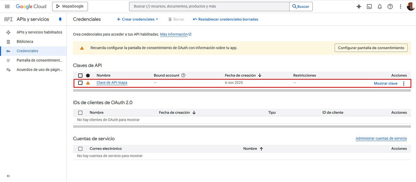Click the Biblioteca grid icon
Viewport: 416px width, 182px height.
[x=8, y=41]
